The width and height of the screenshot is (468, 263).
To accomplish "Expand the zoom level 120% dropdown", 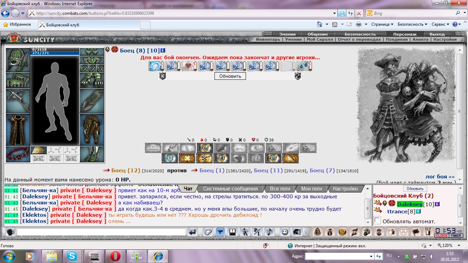I will [x=459, y=246].
